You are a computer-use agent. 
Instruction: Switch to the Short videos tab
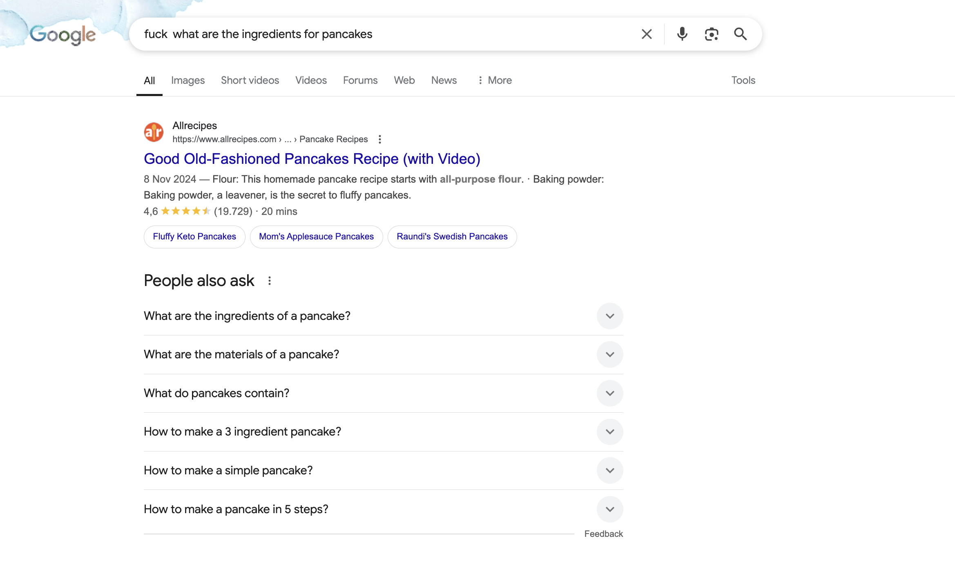[x=250, y=80]
